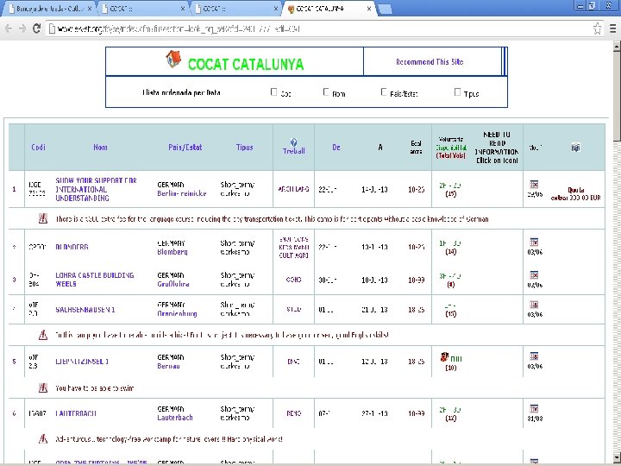Open the calendar icon in the Blomberg row
The width and height of the screenshot is (621, 466).
[534, 242]
